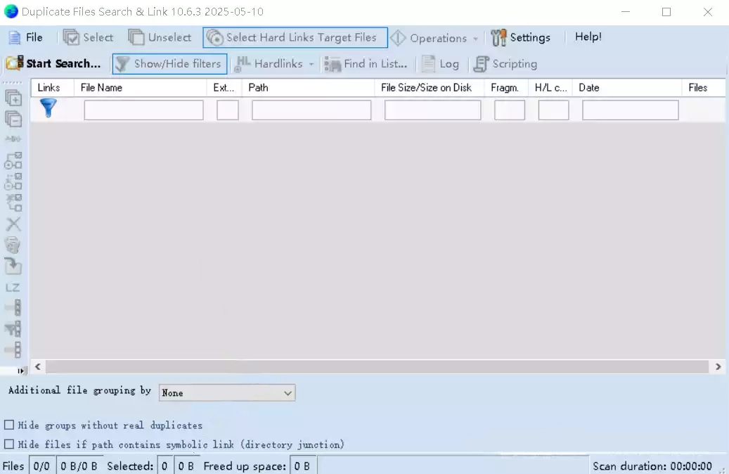Screen dimensions: 729x474
Task: Click the Unselect toolbar button
Action: pyautogui.click(x=160, y=37)
